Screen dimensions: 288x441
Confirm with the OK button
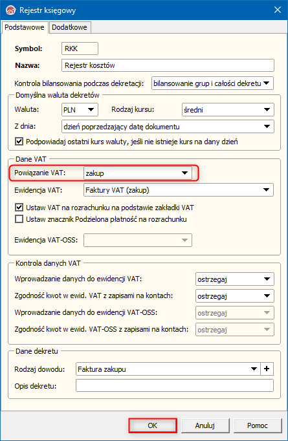coord(153,425)
